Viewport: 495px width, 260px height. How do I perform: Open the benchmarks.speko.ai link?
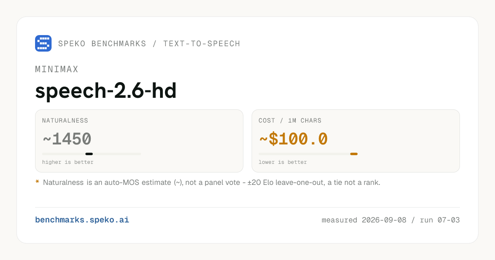(82, 220)
